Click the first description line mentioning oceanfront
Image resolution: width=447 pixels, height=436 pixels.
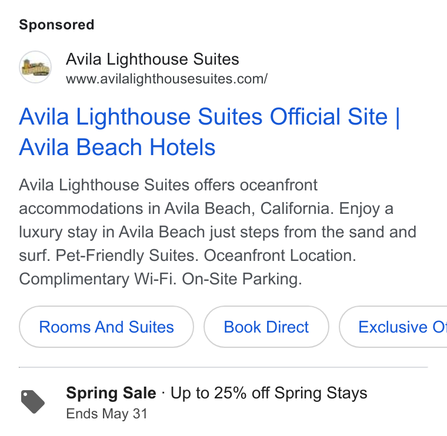(x=168, y=185)
